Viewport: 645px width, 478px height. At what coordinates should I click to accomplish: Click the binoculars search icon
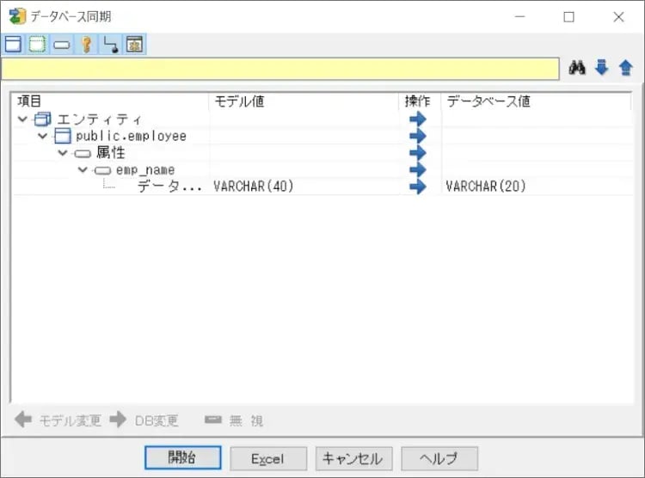pyautogui.click(x=577, y=69)
